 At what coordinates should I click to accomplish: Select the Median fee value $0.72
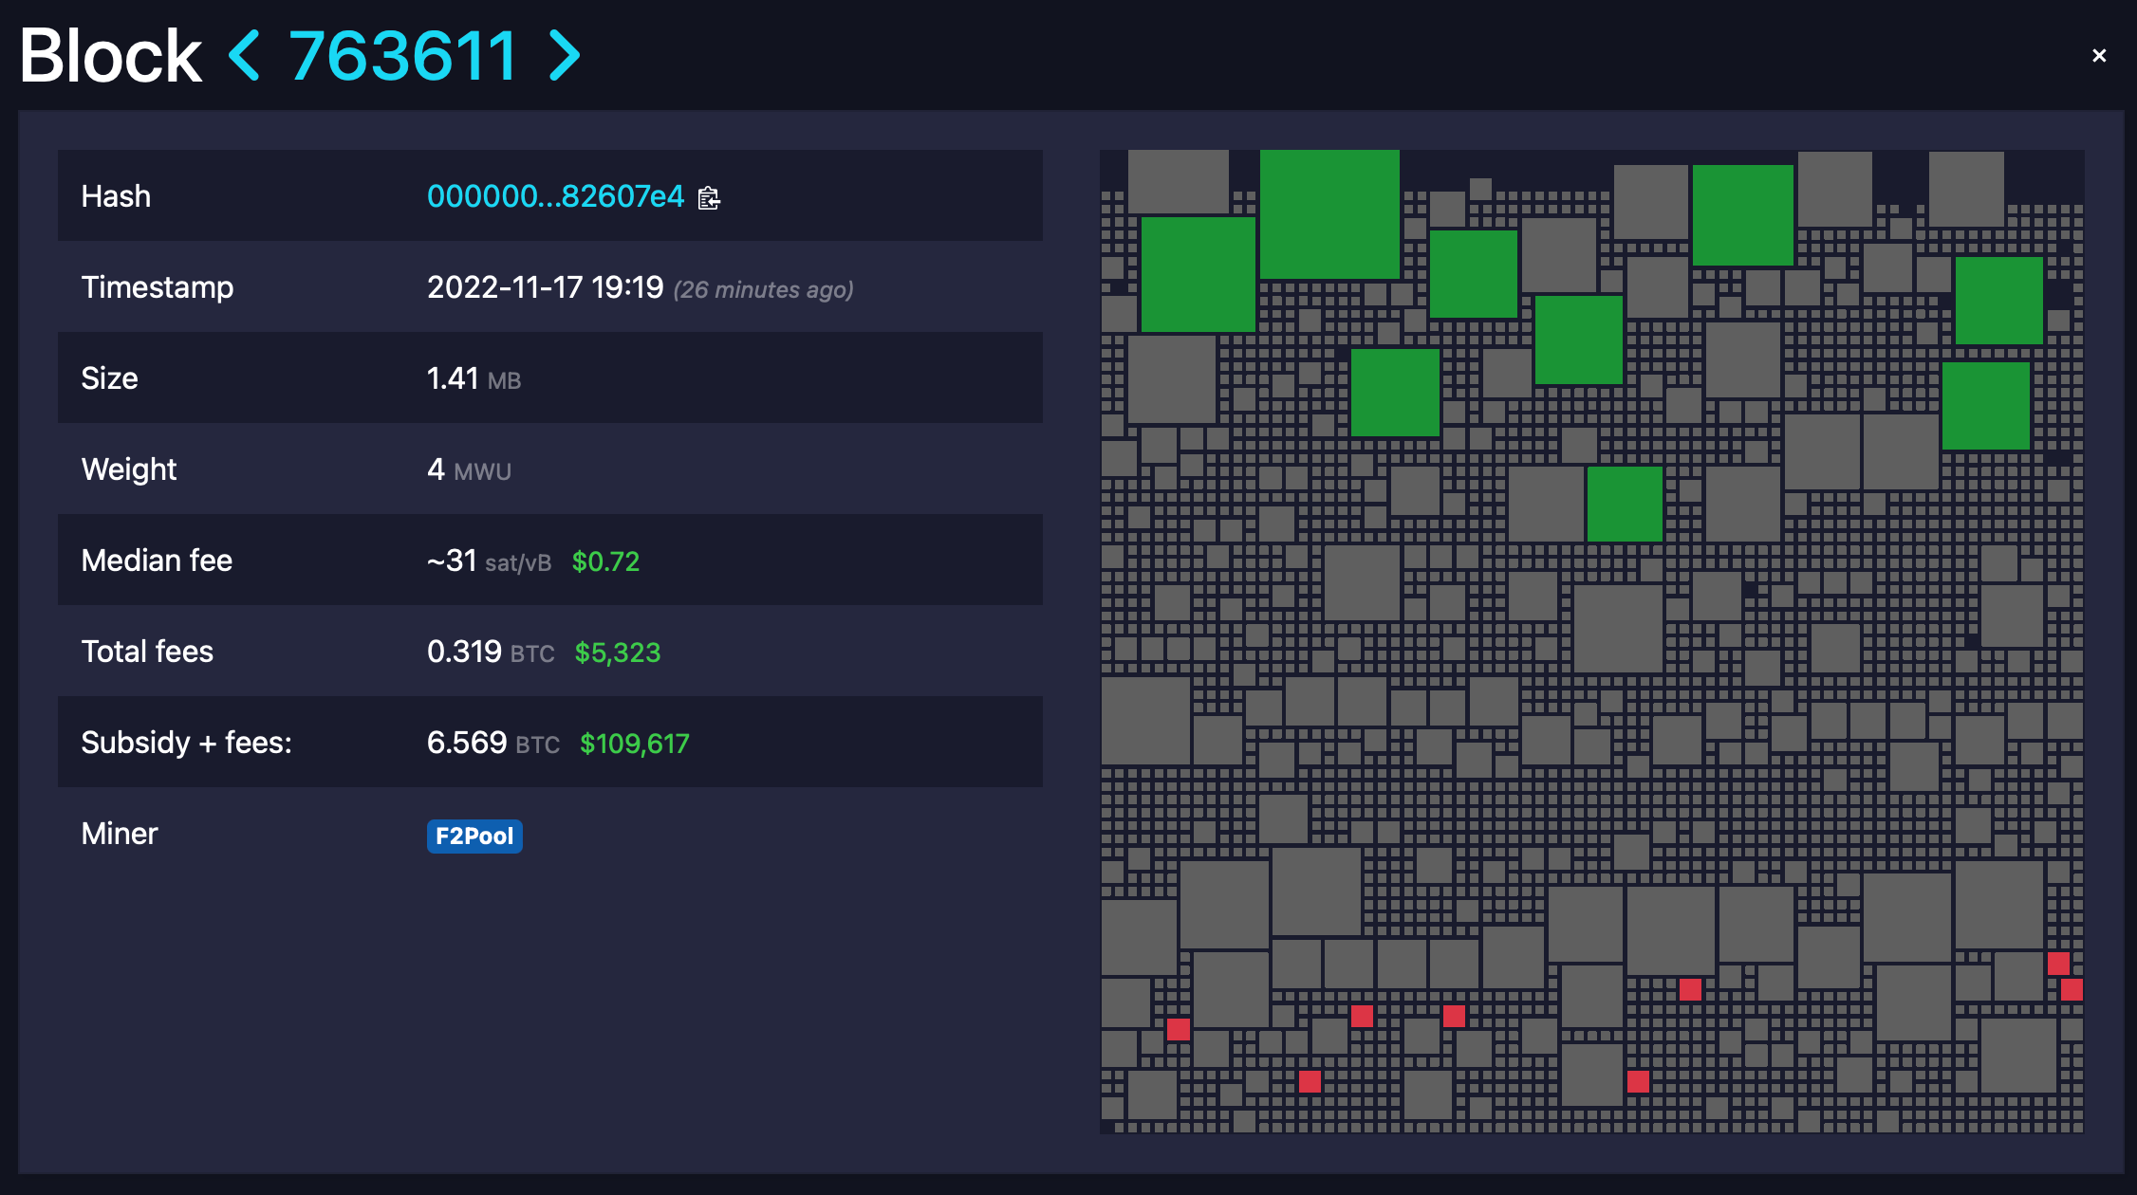pyautogui.click(x=605, y=561)
